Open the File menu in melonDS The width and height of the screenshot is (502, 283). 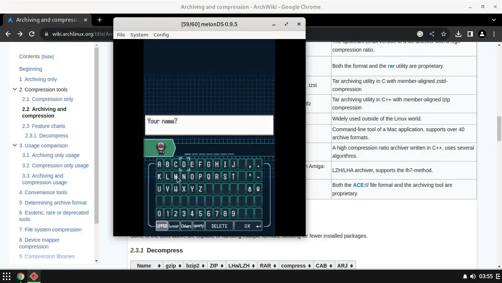pyautogui.click(x=121, y=35)
